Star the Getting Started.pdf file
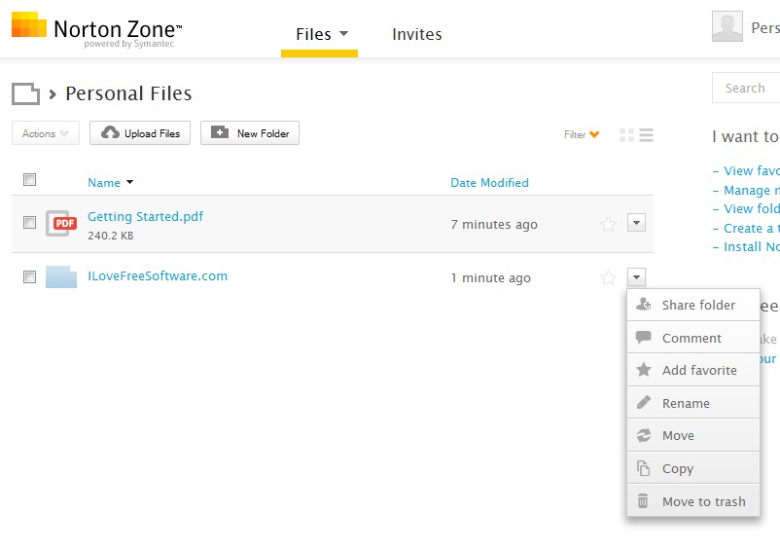 point(608,224)
